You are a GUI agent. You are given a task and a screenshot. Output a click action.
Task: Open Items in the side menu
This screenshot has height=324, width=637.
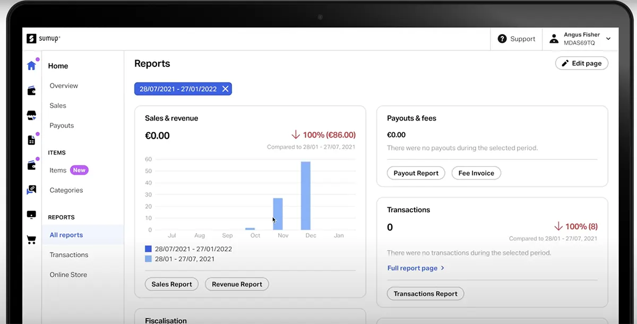pyautogui.click(x=58, y=170)
